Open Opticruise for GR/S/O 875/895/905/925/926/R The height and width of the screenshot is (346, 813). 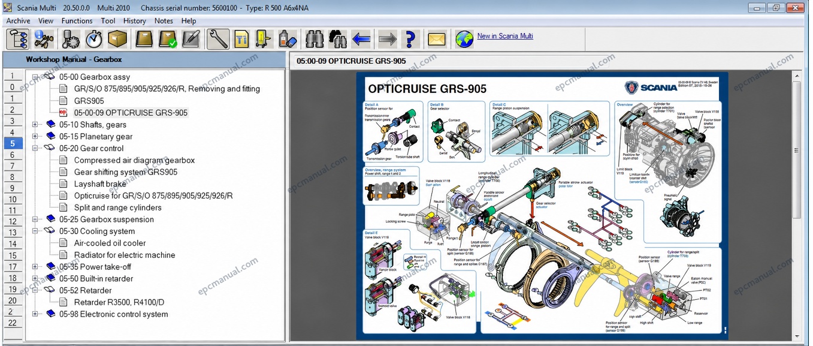pyautogui.click(x=153, y=195)
